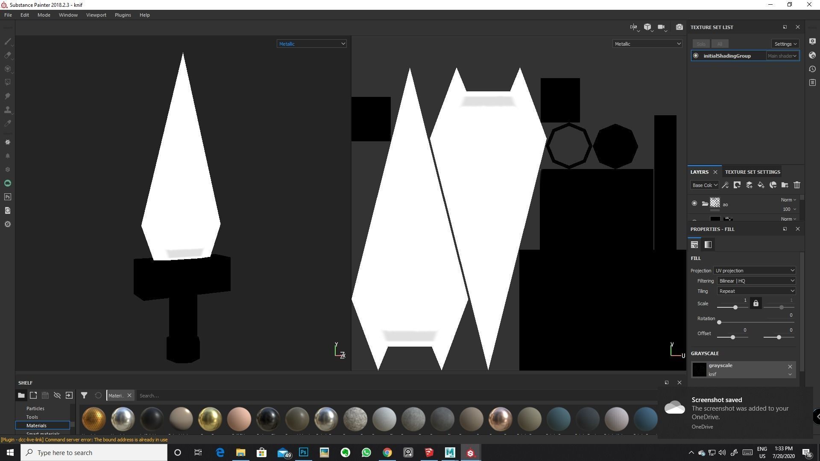The width and height of the screenshot is (820, 461).
Task: Select the Eraser tool
Action: click(x=7, y=55)
